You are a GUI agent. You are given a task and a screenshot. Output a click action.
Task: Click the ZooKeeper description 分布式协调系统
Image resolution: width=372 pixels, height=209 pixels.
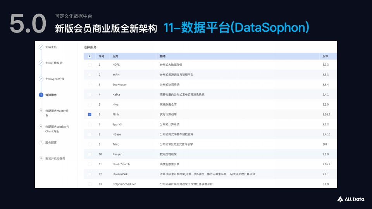[x=170, y=85]
